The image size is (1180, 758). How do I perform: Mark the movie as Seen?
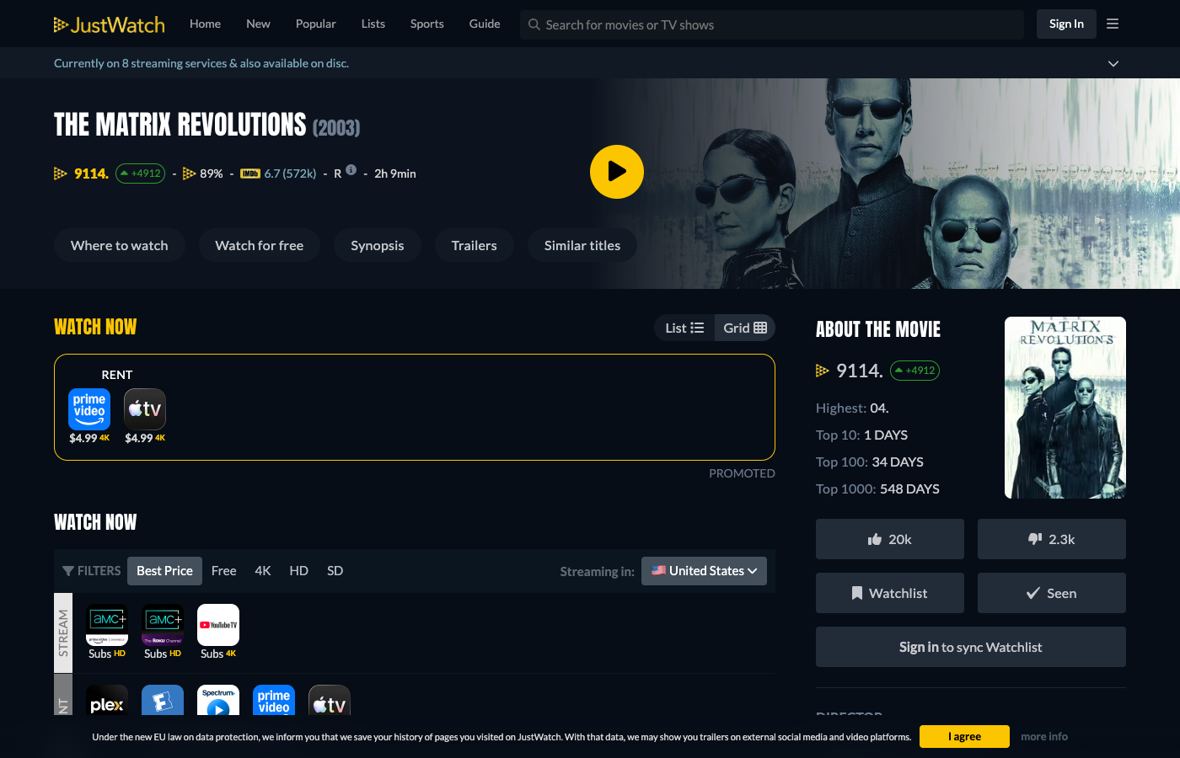pyautogui.click(x=1051, y=593)
